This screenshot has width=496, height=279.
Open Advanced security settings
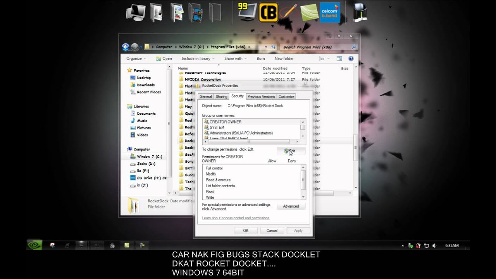(291, 206)
